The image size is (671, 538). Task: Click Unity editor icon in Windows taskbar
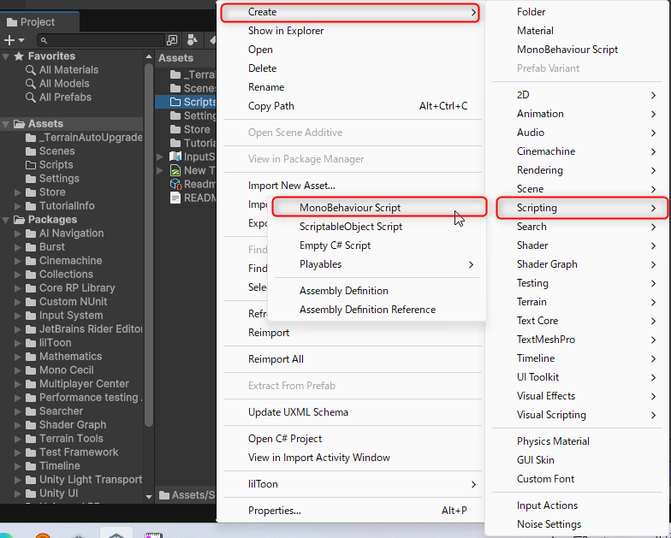pos(116,533)
